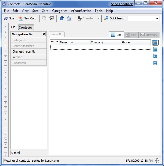
Task: Click the CardScan title bar app icon
Action: tap(4, 4)
